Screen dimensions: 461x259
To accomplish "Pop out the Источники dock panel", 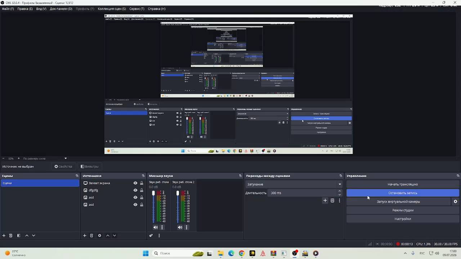I will pyautogui.click(x=143, y=176).
